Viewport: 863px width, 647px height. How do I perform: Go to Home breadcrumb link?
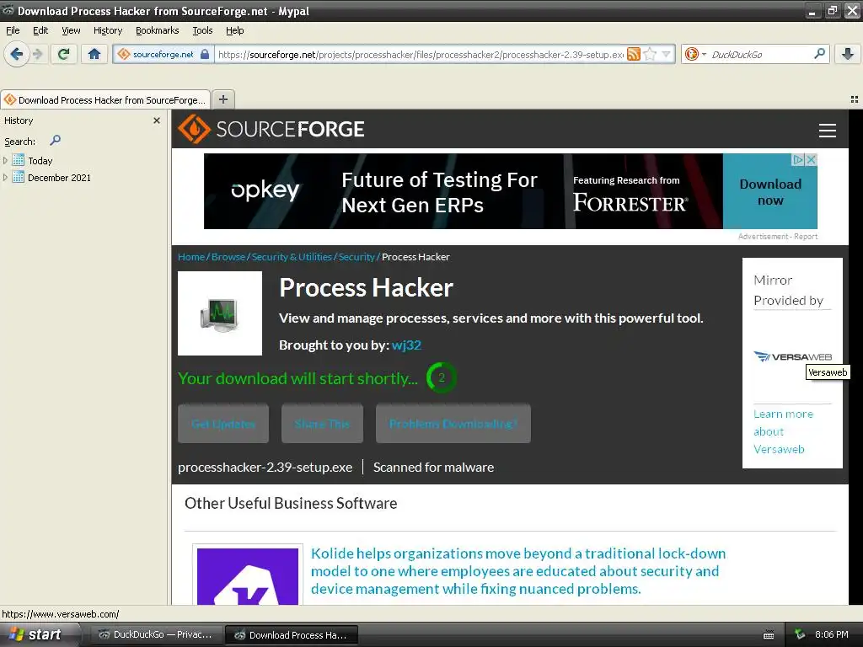click(191, 257)
